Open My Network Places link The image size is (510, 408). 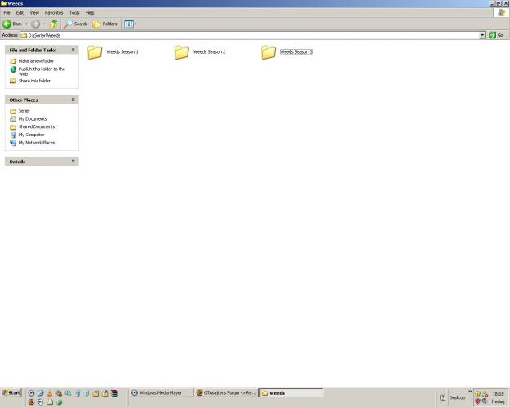[x=37, y=143]
